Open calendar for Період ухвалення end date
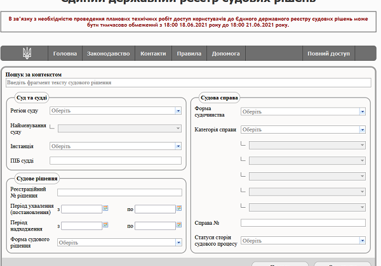Screen dimensions: 381x266 pos(179,208)
